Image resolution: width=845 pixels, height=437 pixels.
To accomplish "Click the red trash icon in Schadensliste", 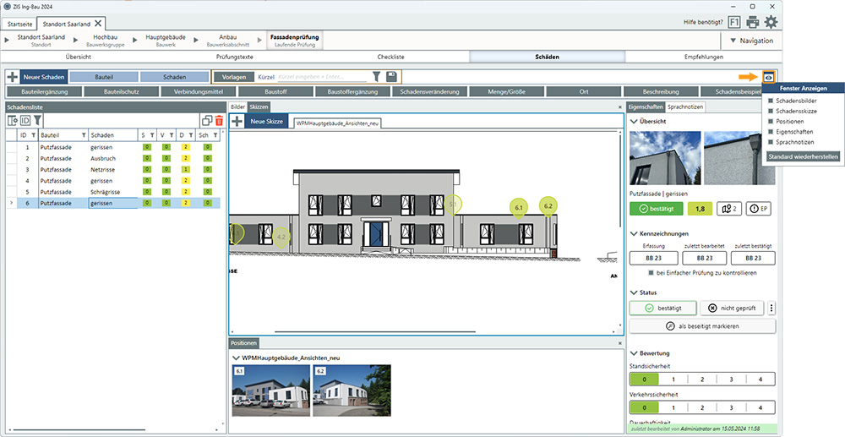I will (x=219, y=121).
